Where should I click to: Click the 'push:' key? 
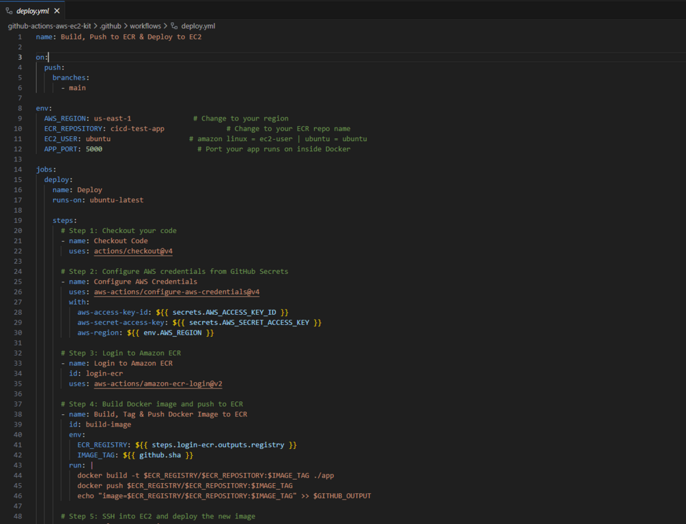tap(54, 67)
